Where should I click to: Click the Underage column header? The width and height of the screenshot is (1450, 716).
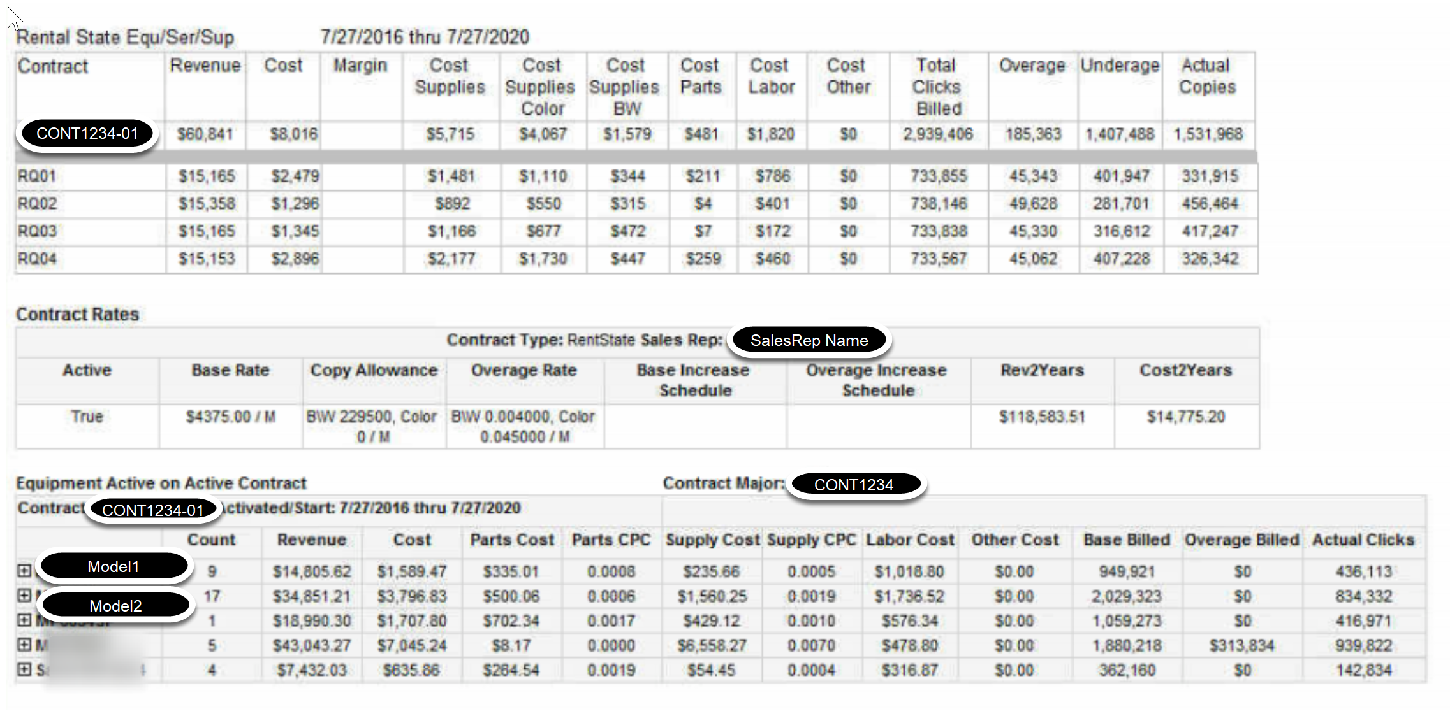tap(1120, 65)
